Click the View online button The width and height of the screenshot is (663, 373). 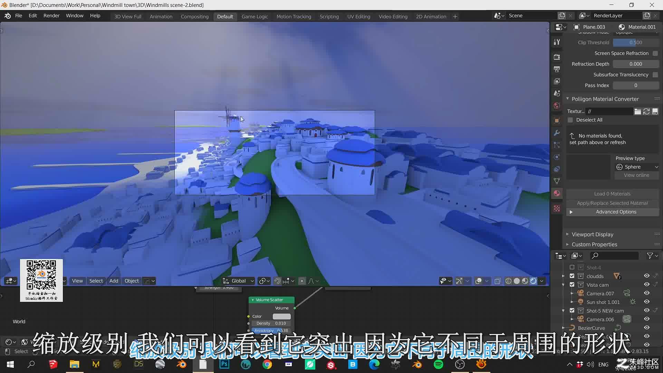click(636, 175)
